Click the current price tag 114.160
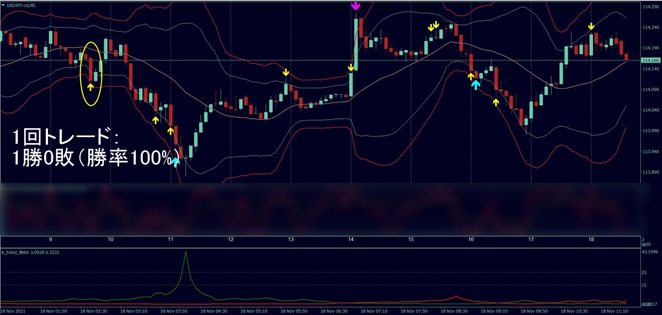The height and width of the screenshot is (315, 662). click(x=650, y=60)
